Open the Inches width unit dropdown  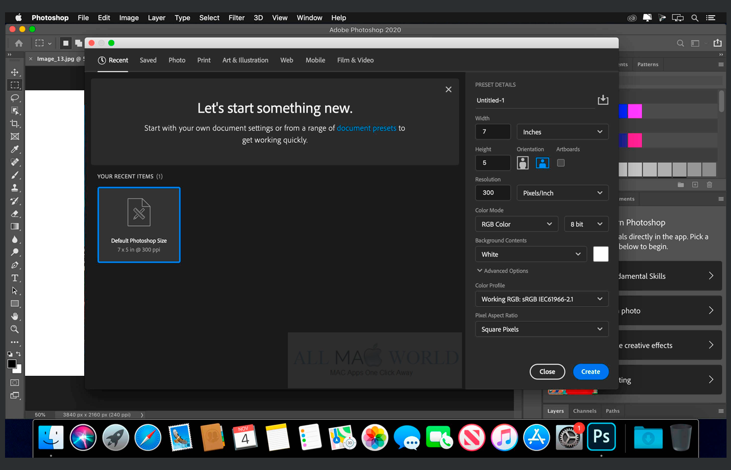coord(563,132)
